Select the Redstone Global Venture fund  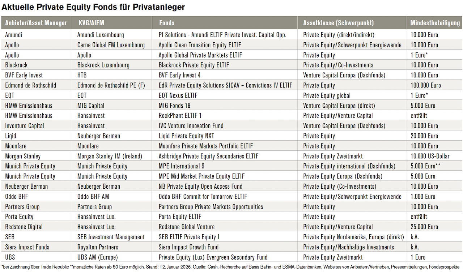click(187, 227)
